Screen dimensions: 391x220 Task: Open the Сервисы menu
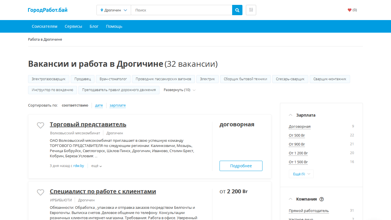[73, 26]
